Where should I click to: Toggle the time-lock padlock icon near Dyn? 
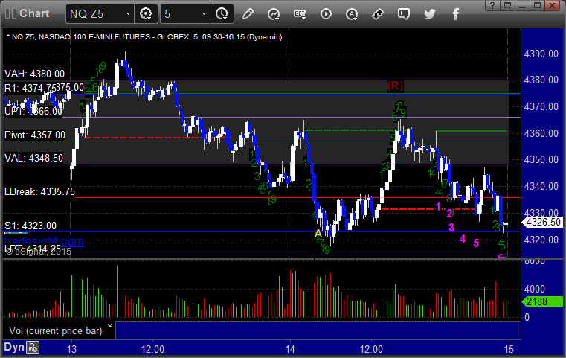pos(33,348)
